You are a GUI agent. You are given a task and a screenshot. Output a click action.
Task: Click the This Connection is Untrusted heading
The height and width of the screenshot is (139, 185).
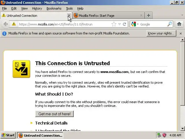73,63
